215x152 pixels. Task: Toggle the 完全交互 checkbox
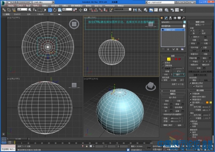(194, 86)
